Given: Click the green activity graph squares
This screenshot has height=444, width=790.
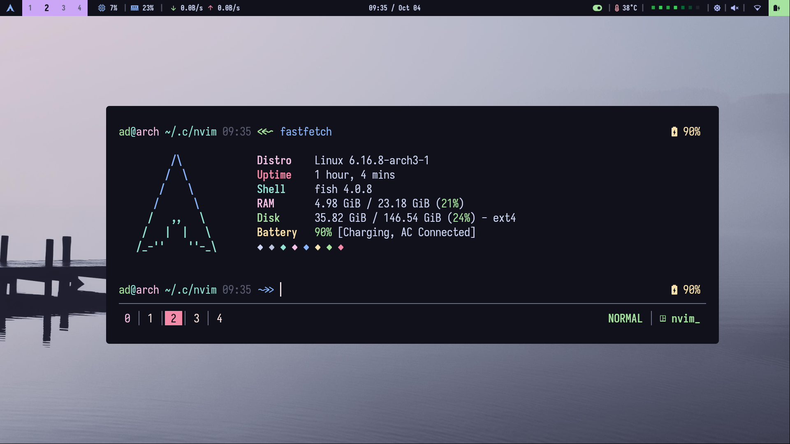Looking at the screenshot, I should click(x=675, y=8).
